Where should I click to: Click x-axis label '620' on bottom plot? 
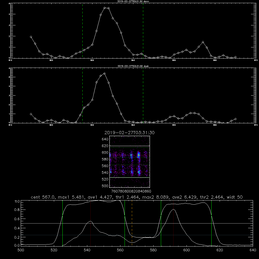(x=220, y=250)
